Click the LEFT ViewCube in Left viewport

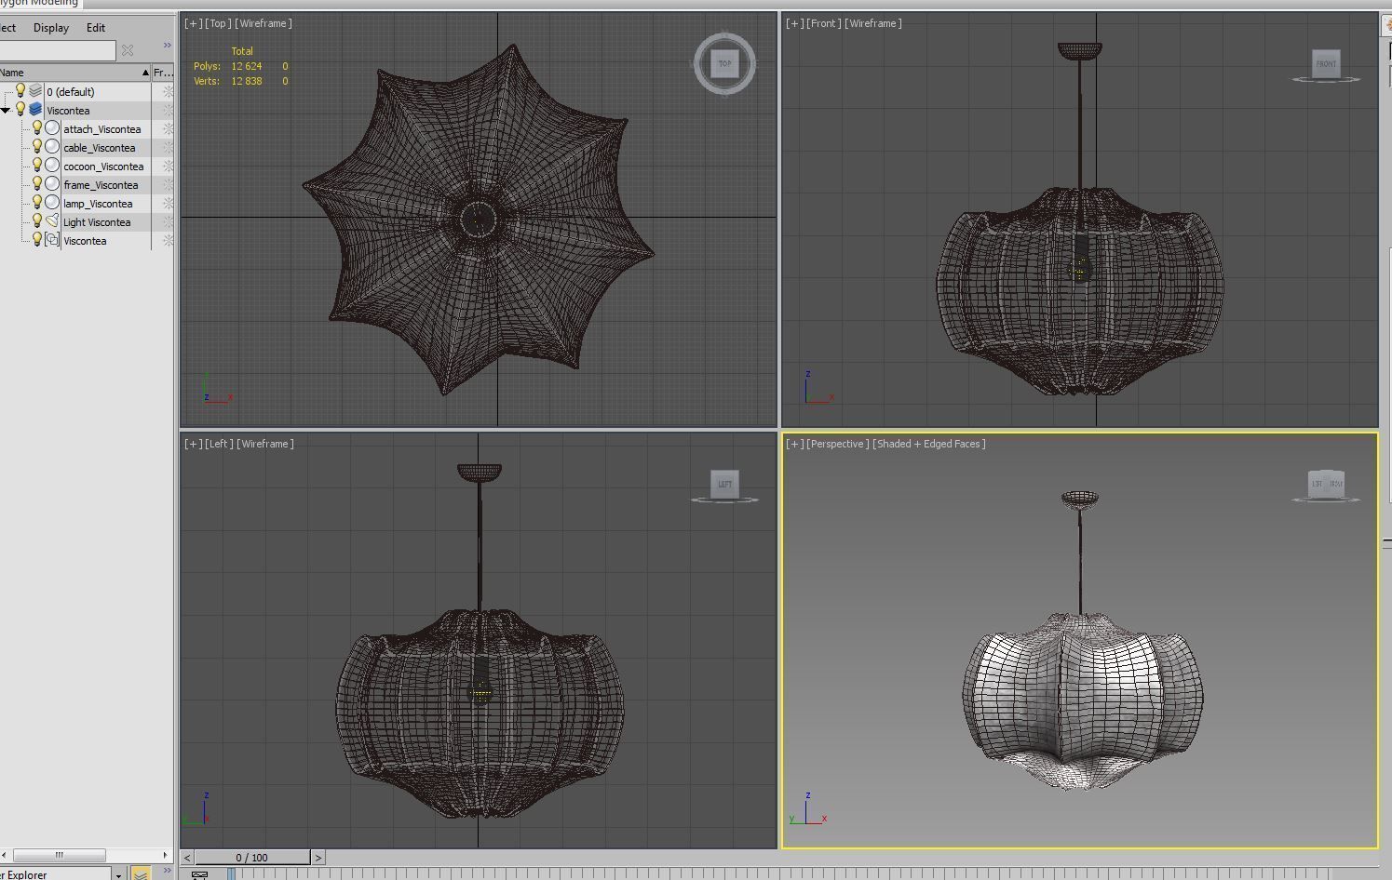pos(724,484)
